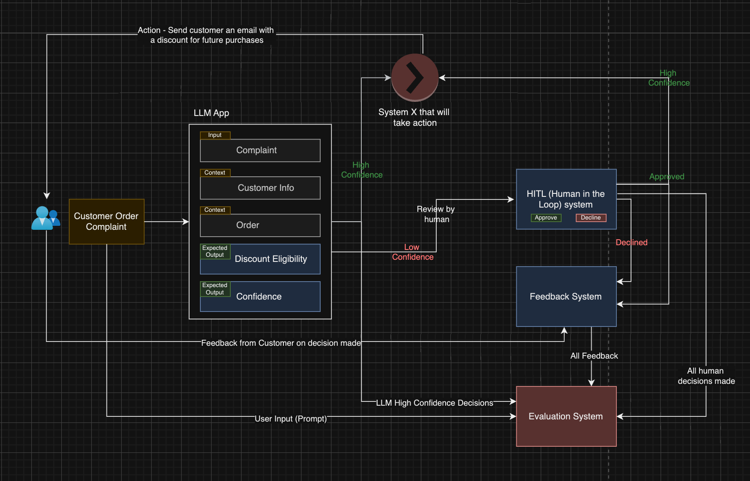Click the System X chevron circle icon
The height and width of the screenshot is (481, 750).
click(414, 77)
